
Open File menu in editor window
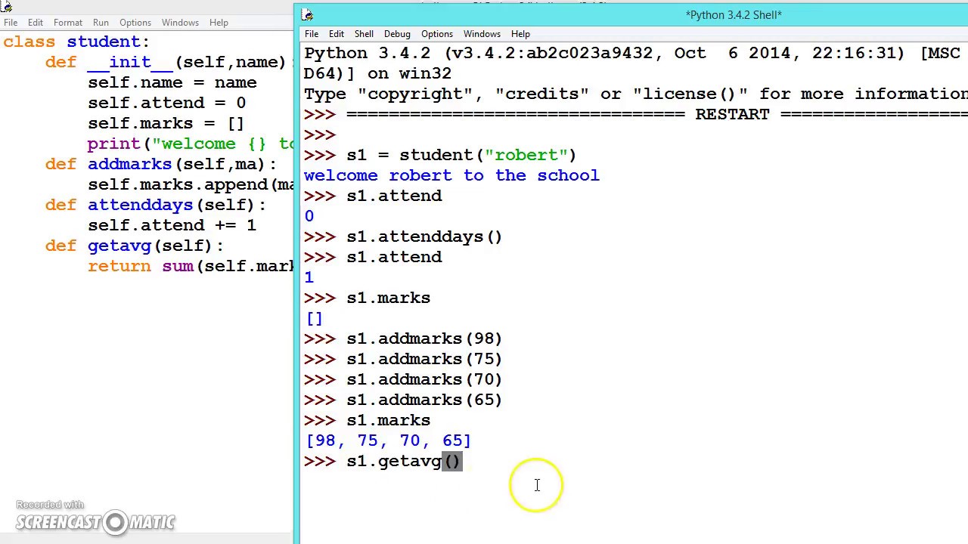(x=11, y=23)
